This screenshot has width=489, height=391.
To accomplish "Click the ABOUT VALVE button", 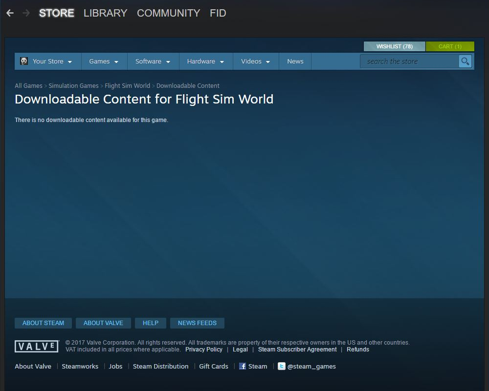I will [x=103, y=323].
